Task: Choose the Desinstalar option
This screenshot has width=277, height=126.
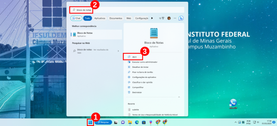Action: click(x=137, y=92)
